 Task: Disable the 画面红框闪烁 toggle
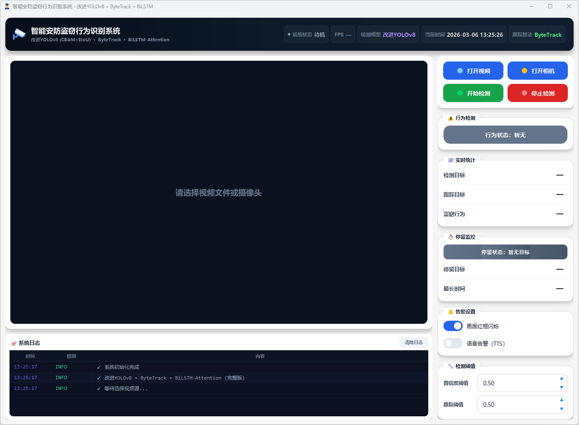[x=453, y=326]
